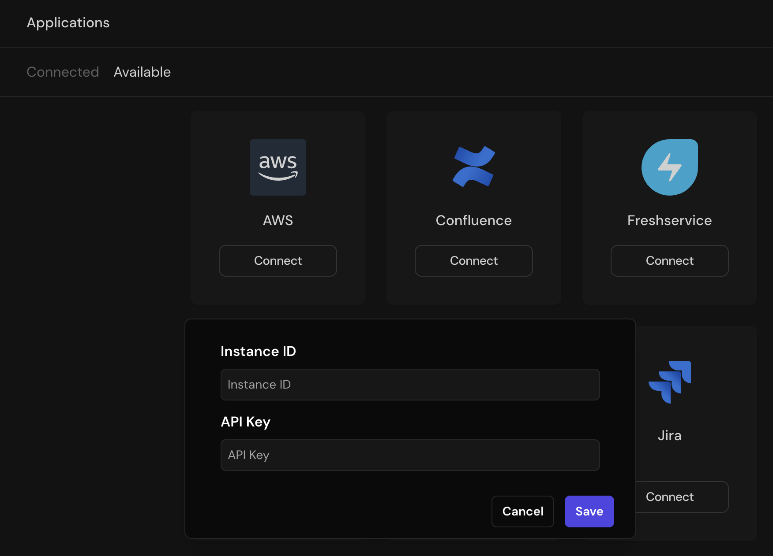Screen dimensions: 773x556
Task: Cancel the integration setup form
Action: (522, 511)
